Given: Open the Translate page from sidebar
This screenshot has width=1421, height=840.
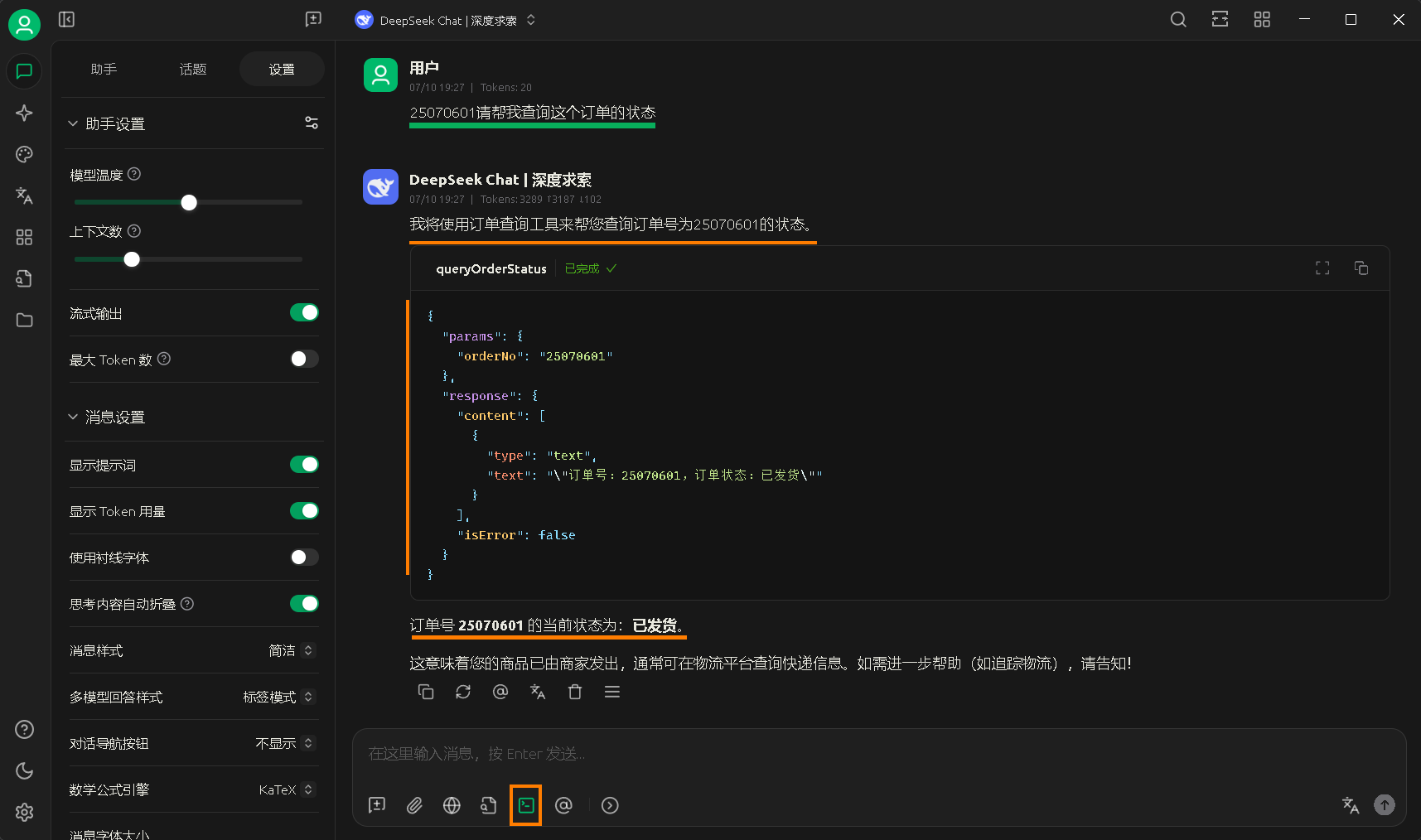Looking at the screenshot, I should [x=24, y=196].
